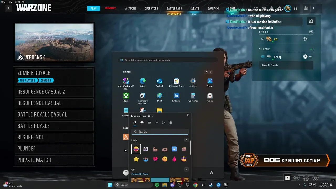
Task: Select Zombie Royale game mode
Action: 54,76
